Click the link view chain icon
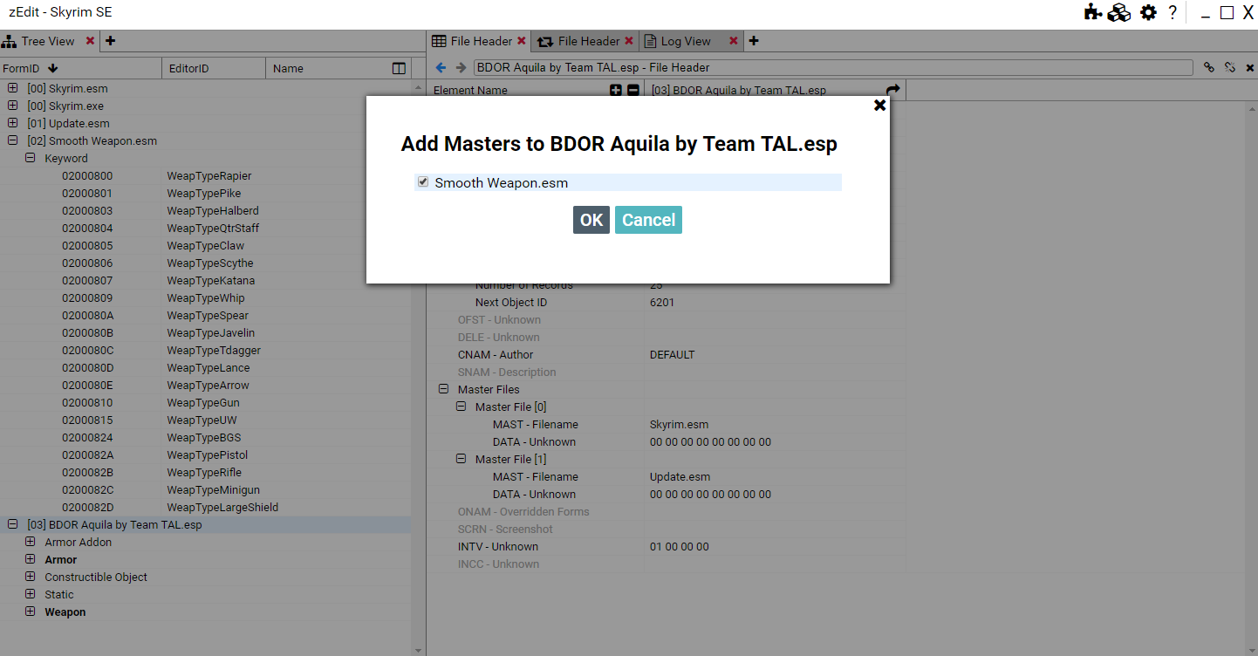Image resolution: width=1258 pixels, height=656 pixels. [1209, 67]
